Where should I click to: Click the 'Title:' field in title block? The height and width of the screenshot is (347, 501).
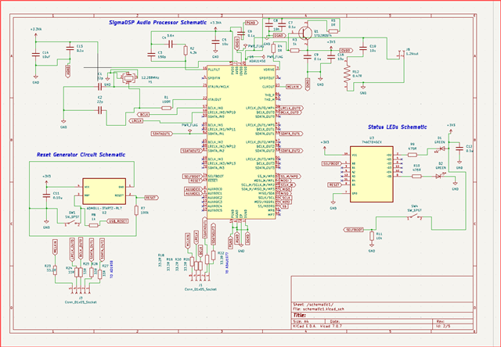[x=299, y=315]
